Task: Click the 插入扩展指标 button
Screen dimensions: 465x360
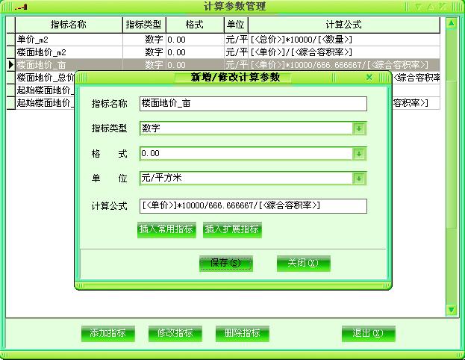Action: [x=232, y=230]
